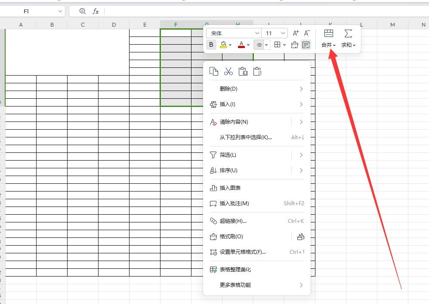
Task: Toggle wrap text in mini toolbar
Action: pos(306,45)
